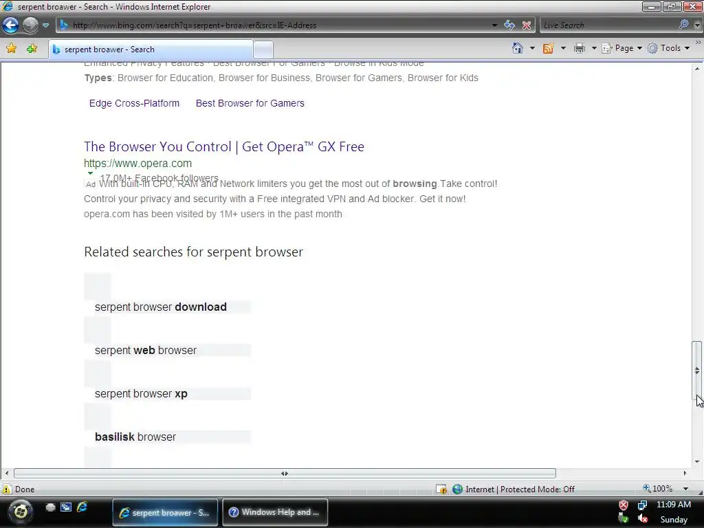The width and height of the screenshot is (704, 528).
Task: Open the search provider options dropdown
Action: 697,25
